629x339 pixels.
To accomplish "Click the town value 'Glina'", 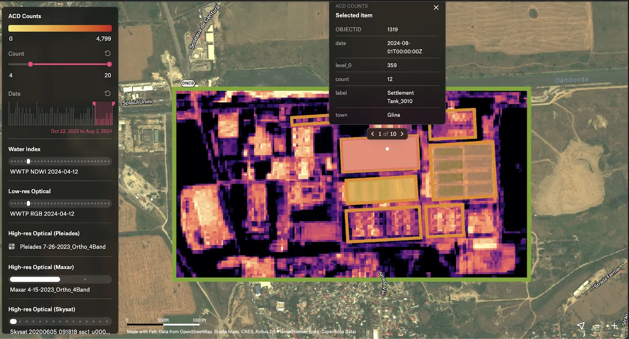I will tap(394, 115).
